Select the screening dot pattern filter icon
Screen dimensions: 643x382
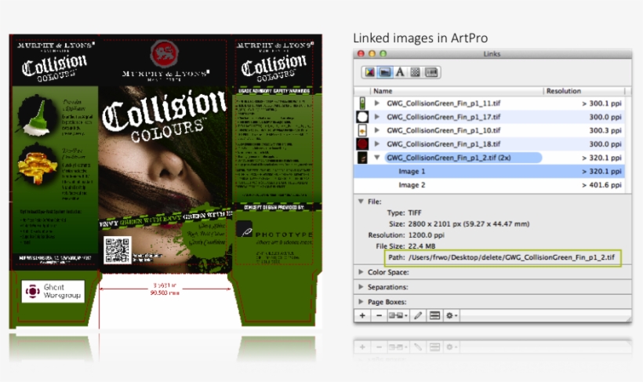pos(415,72)
